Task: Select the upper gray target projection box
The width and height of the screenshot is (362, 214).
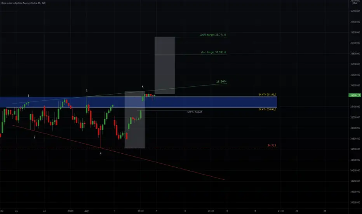Action: click(165, 65)
